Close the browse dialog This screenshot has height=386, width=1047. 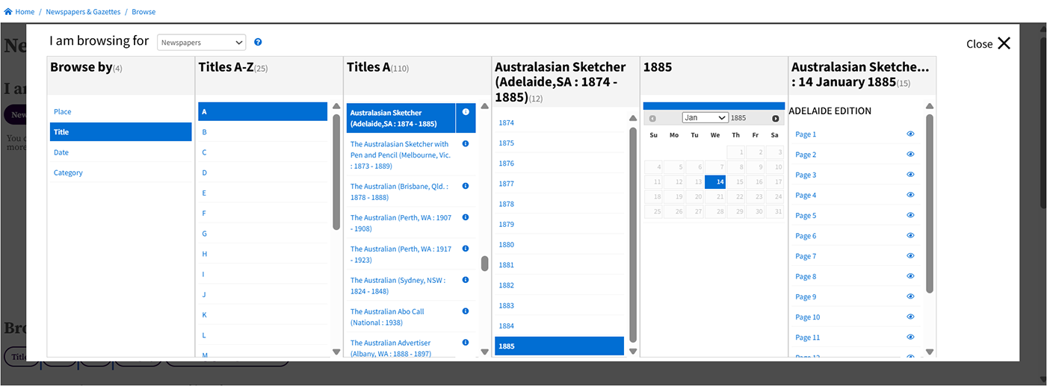coord(988,44)
